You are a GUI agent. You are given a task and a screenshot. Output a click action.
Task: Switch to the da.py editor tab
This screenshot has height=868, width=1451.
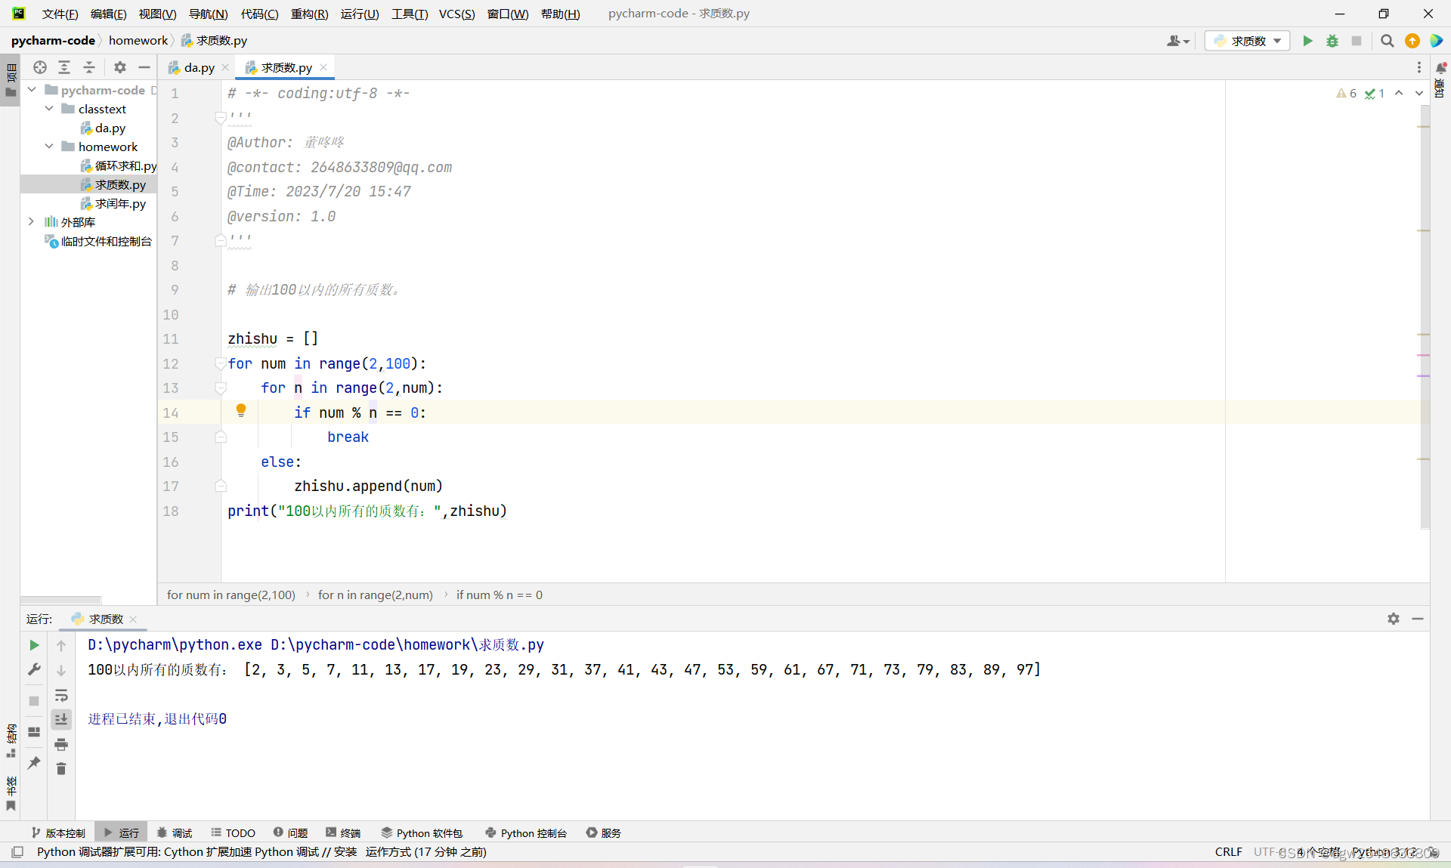[198, 67]
